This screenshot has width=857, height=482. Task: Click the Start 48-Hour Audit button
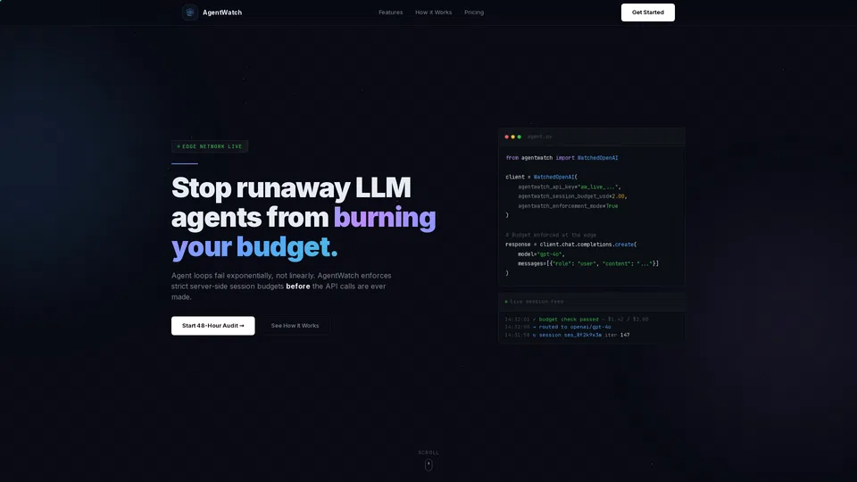pyautogui.click(x=212, y=326)
